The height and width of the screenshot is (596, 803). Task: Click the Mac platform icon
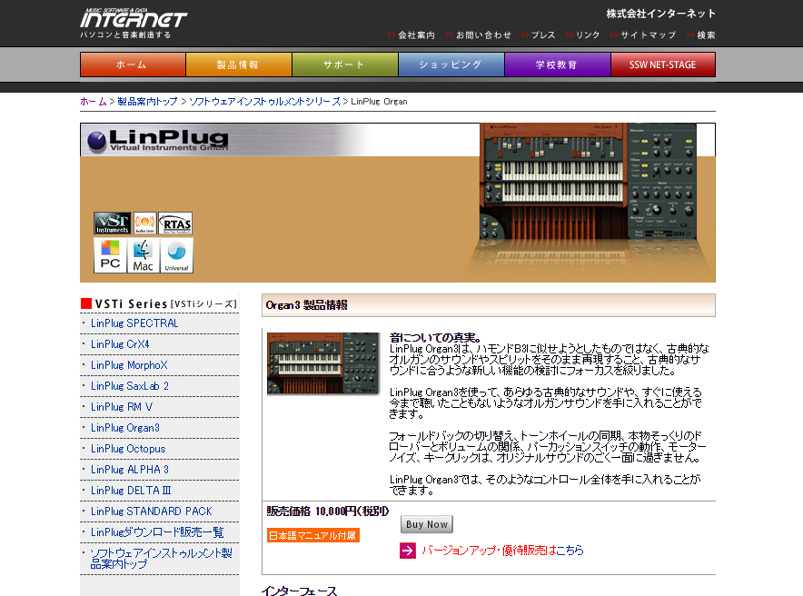click(143, 255)
